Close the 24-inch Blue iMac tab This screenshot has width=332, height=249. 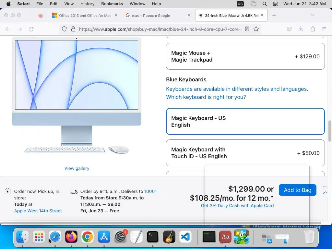(x=262, y=15)
